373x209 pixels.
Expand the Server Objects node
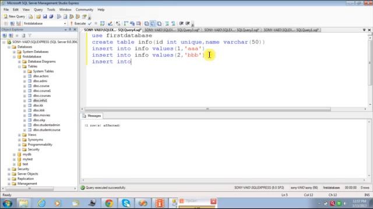point(9,174)
